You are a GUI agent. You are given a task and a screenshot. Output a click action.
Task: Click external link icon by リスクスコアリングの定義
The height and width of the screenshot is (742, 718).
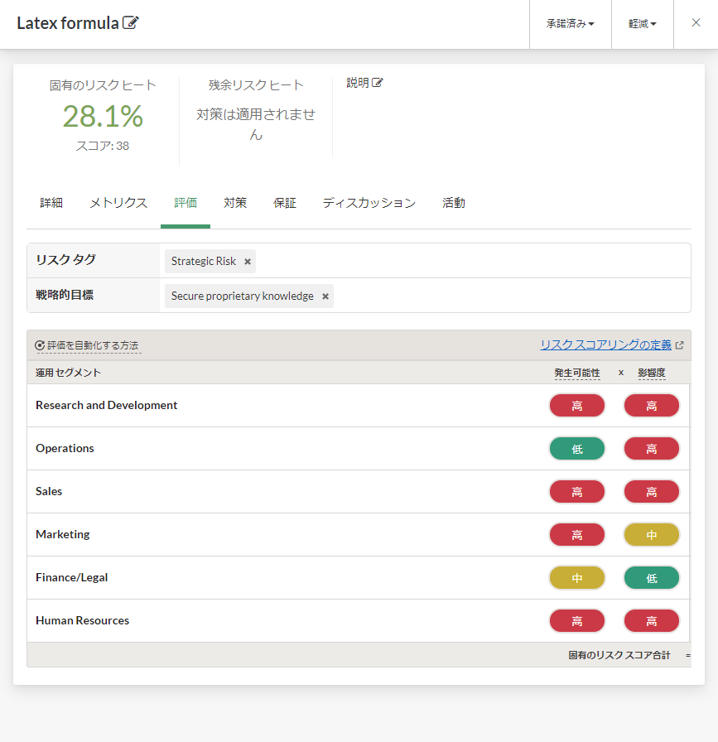pyautogui.click(x=680, y=345)
